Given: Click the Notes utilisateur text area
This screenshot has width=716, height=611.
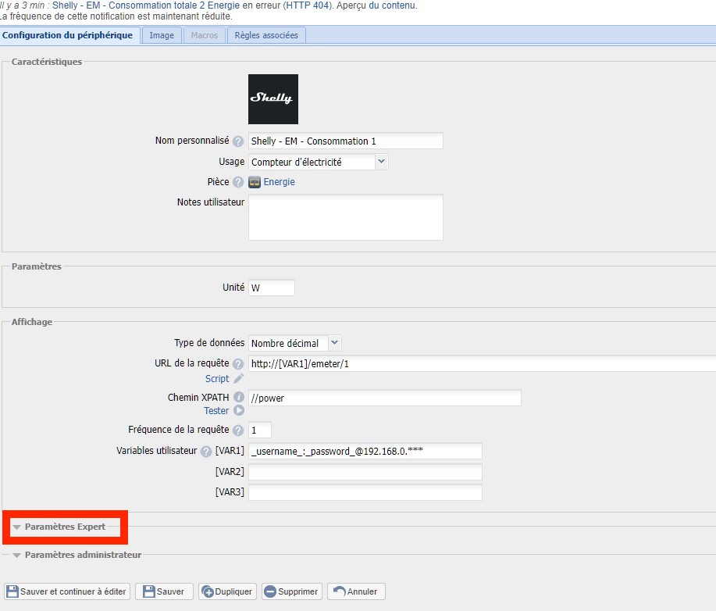Looking at the screenshot, I should pos(345,217).
